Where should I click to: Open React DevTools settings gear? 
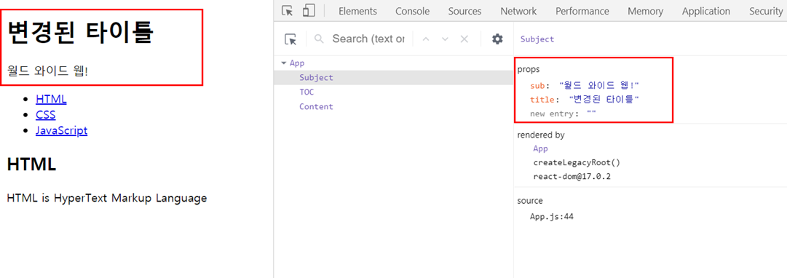[497, 39]
